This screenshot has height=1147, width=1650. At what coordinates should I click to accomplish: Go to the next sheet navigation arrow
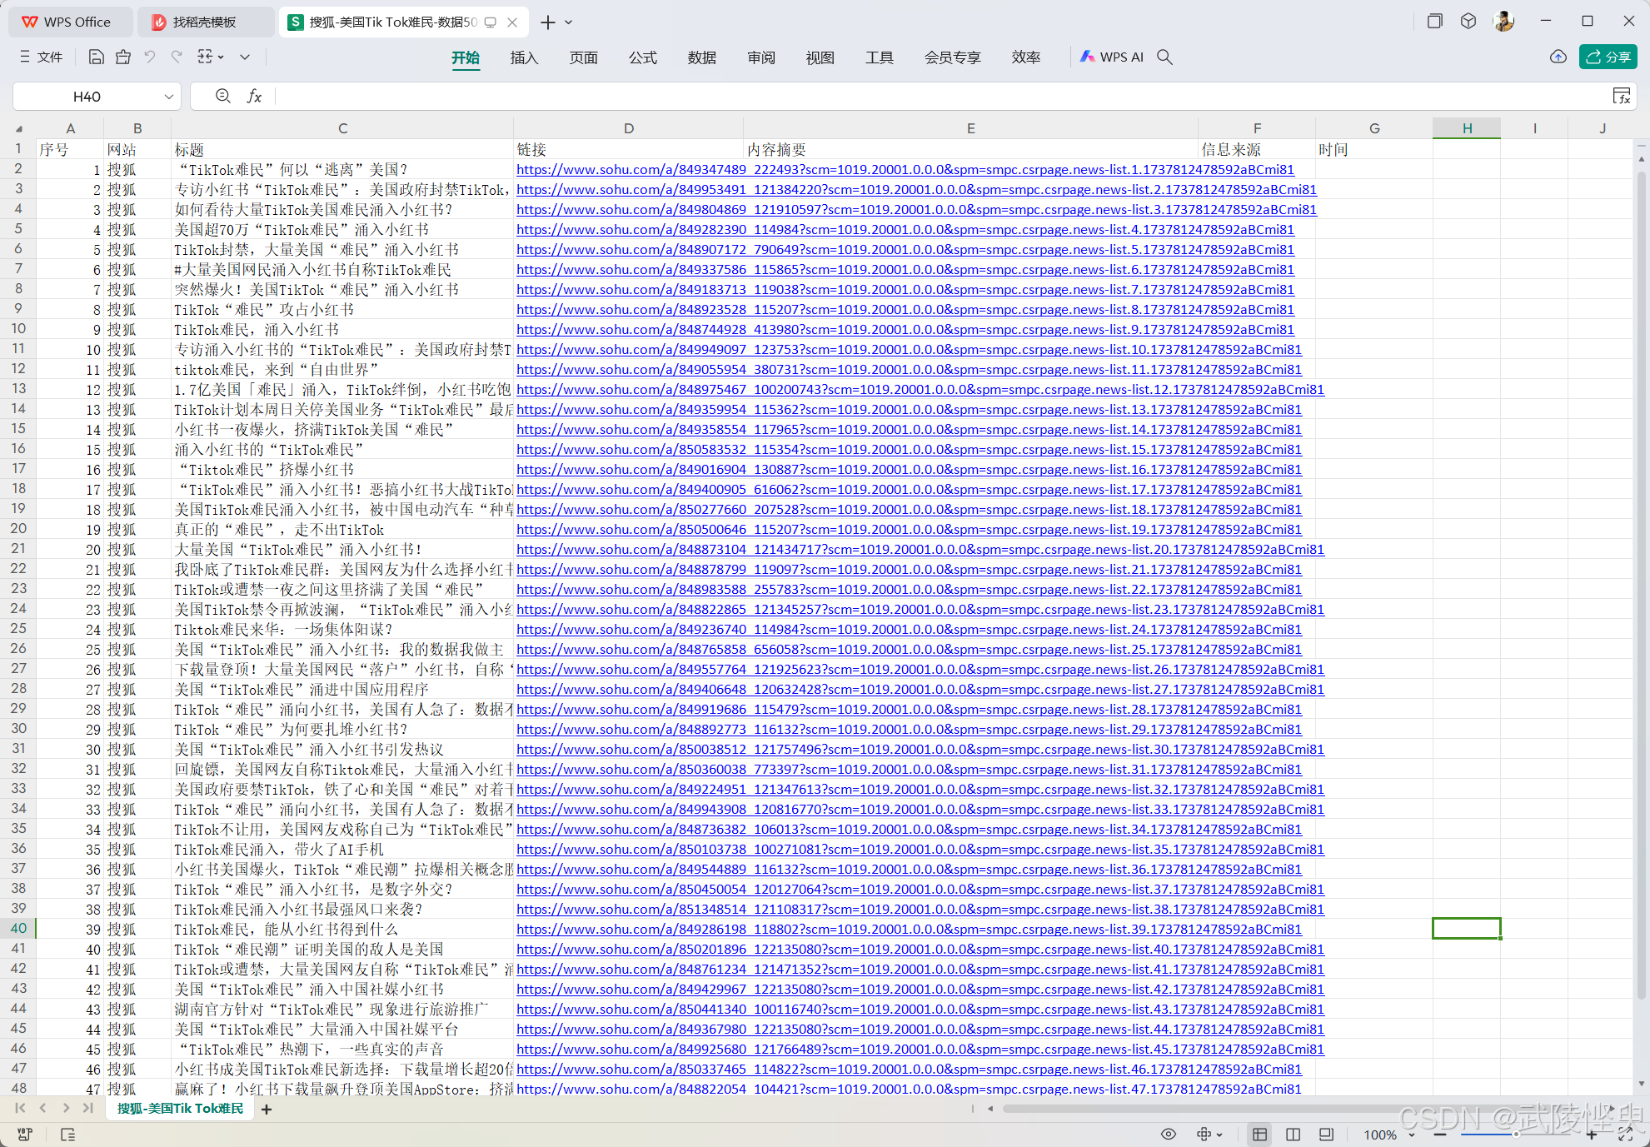[66, 1108]
